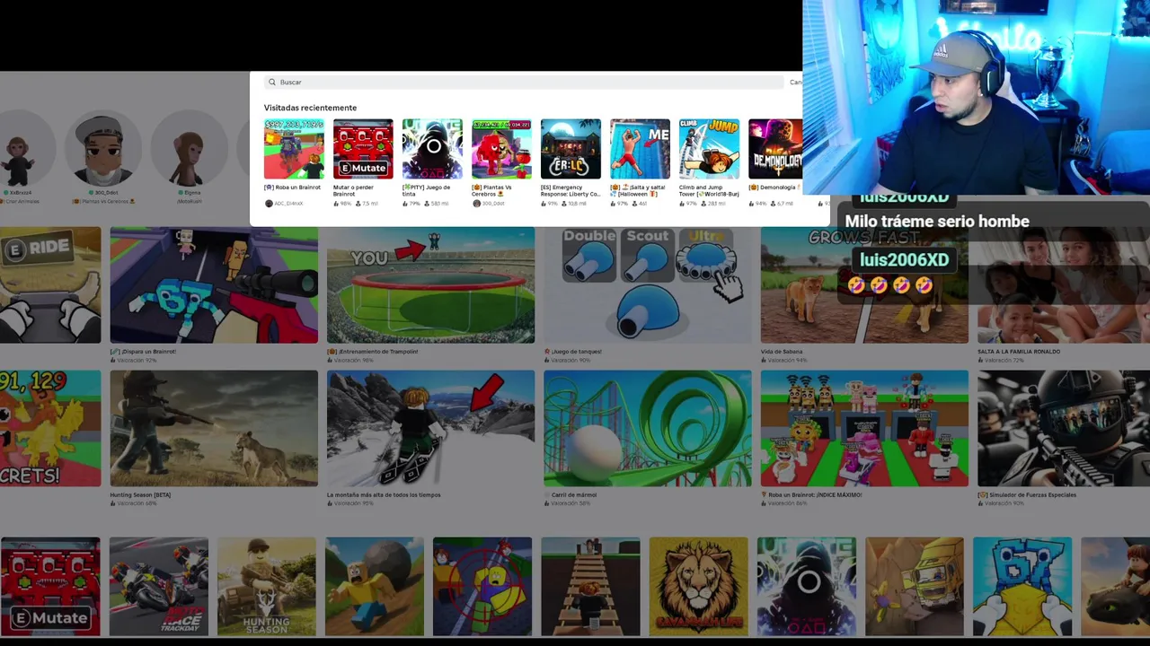Select ink game masked guard tile in bottom row
Viewport: 1150px width, 646px height.
click(x=806, y=586)
